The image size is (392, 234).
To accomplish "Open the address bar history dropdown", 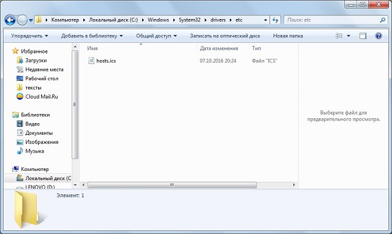I will (265, 20).
